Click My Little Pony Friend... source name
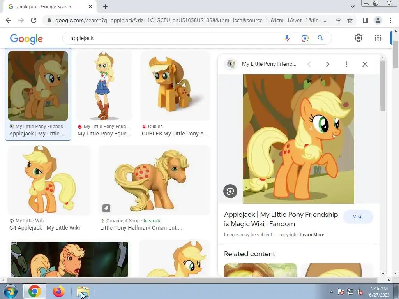Screen dimensions: 399x299 (269, 64)
